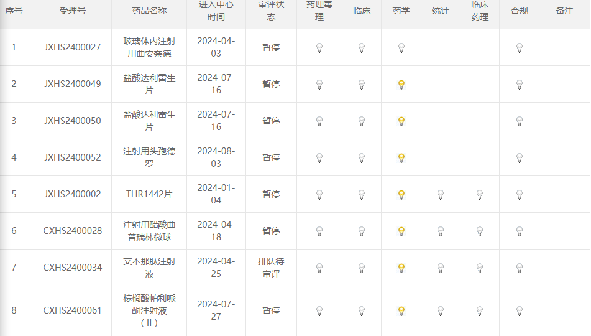
Task: Click the yellow 药学 bulb for JXHS2400002
Action: pyautogui.click(x=401, y=194)
